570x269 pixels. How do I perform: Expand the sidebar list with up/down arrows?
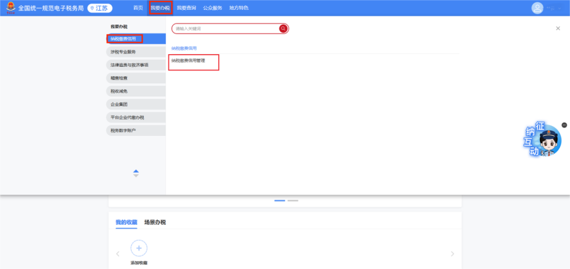coord(136,173)
